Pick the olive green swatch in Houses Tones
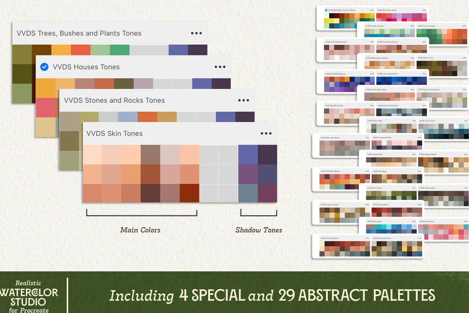The height and width of the screenshot is (313, 469). click(124, 83)
